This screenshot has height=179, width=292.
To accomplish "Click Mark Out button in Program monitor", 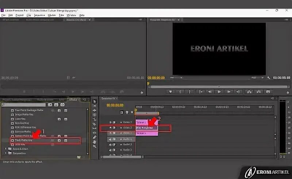I will coord(189,92).
